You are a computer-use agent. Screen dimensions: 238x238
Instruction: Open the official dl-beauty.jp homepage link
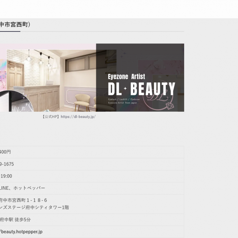pyautogui.click(x=78, y=117)
